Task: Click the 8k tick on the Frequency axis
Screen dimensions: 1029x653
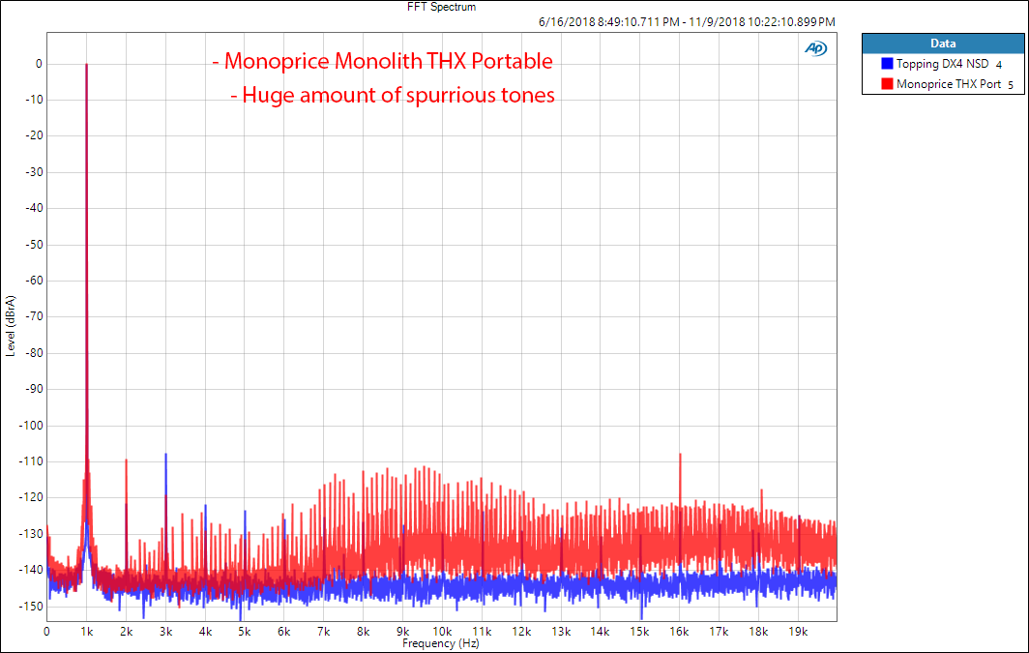Action: click(x=363, y=632)
